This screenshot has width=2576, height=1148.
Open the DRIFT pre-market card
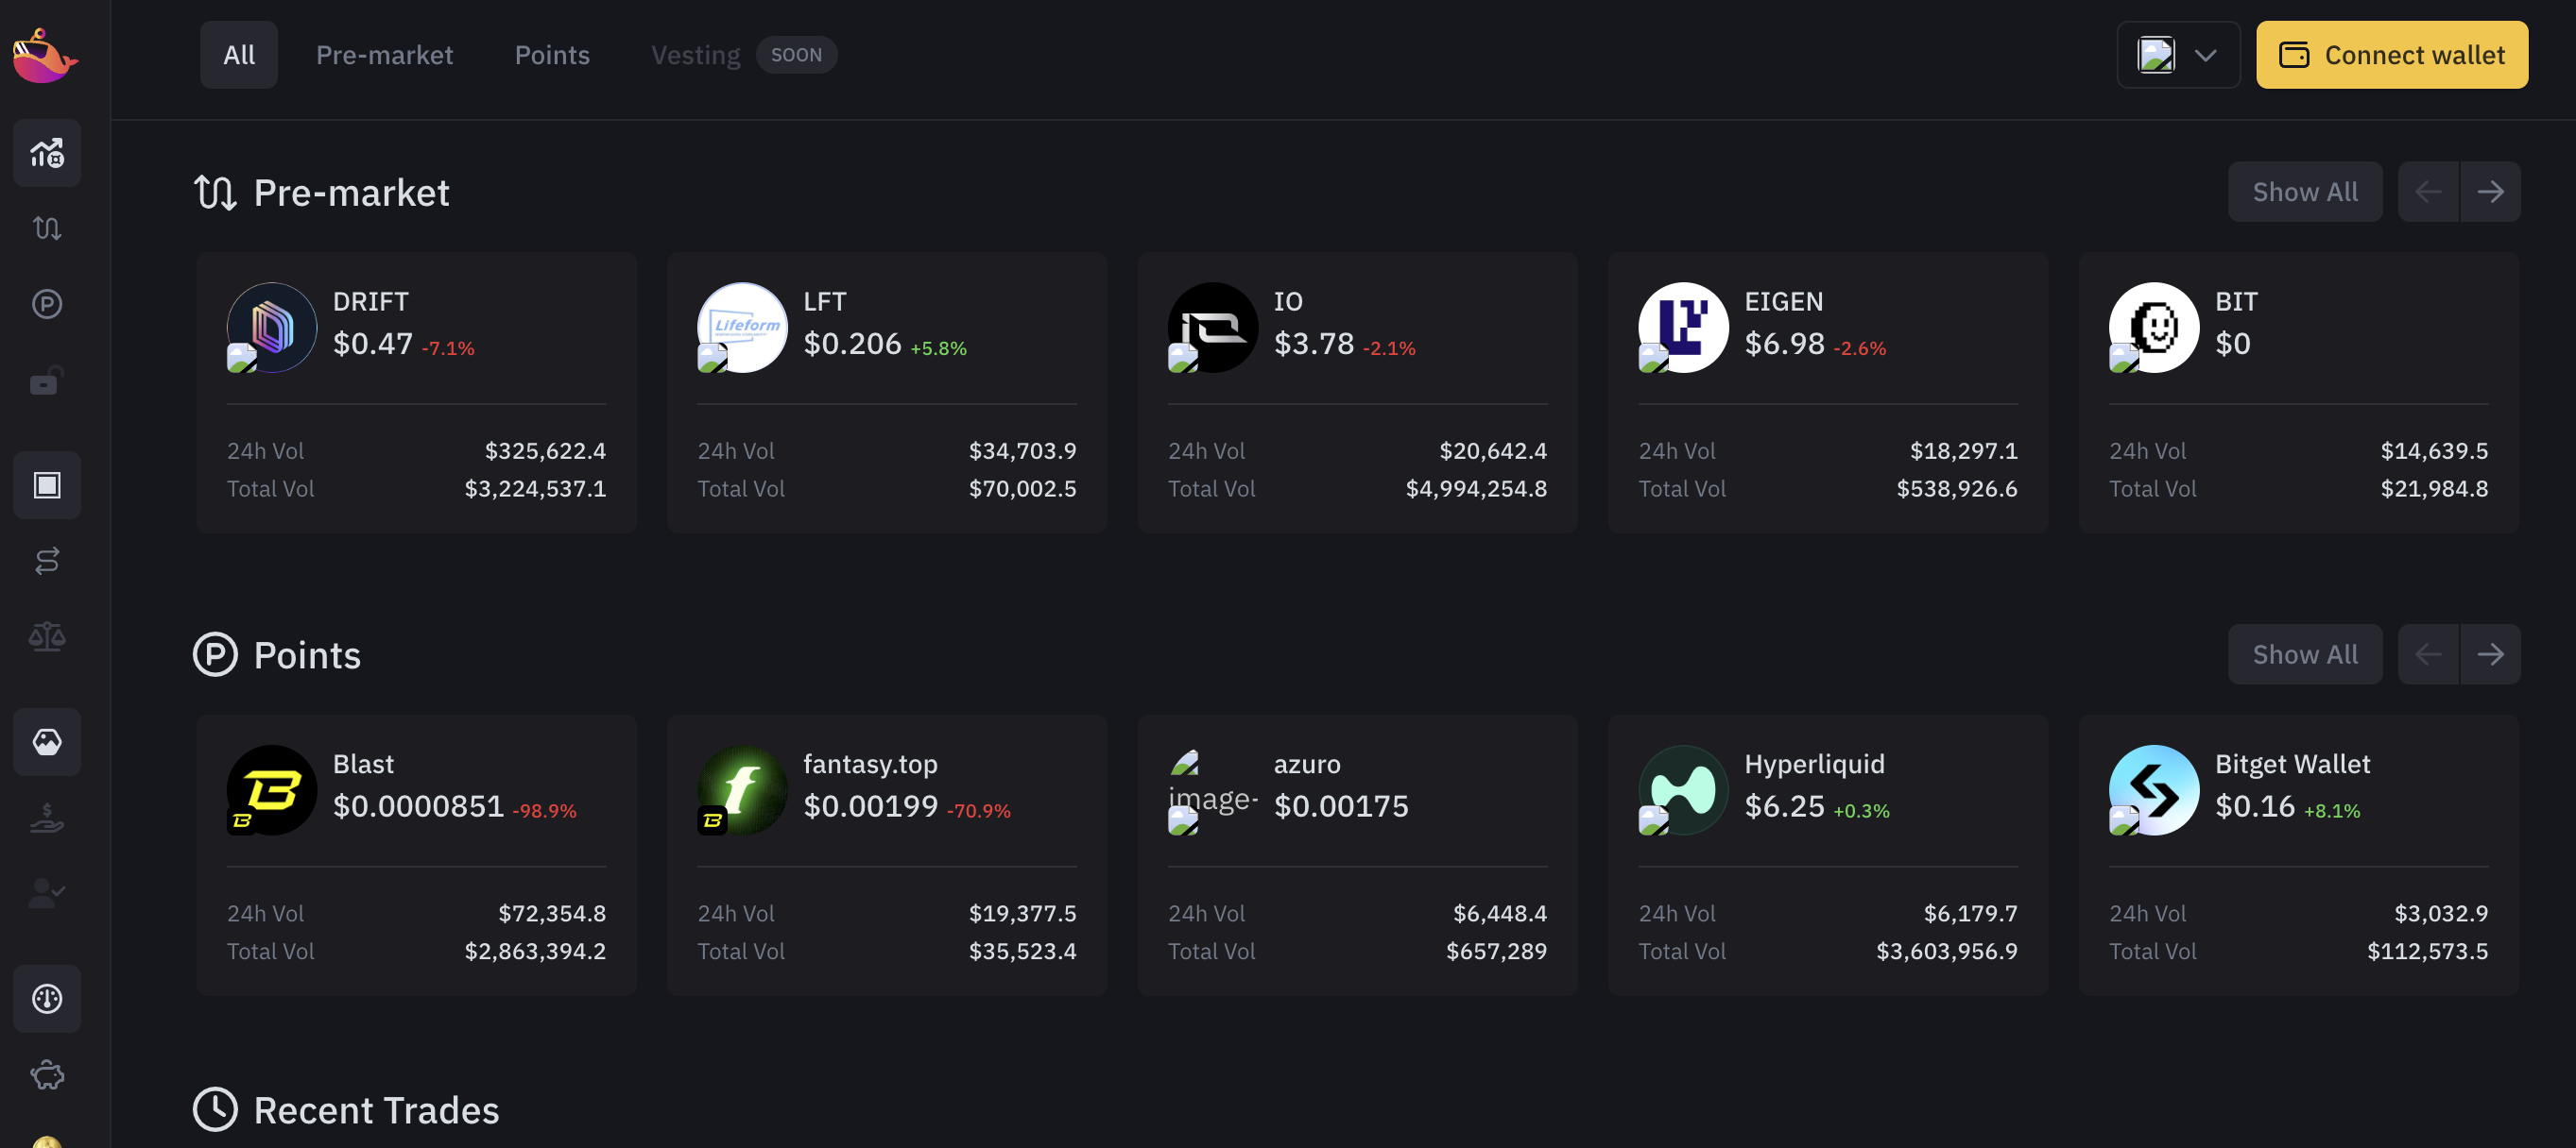coord(416,393)
